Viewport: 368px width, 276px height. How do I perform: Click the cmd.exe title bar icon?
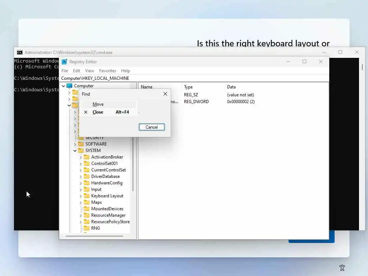click(20, 52)
